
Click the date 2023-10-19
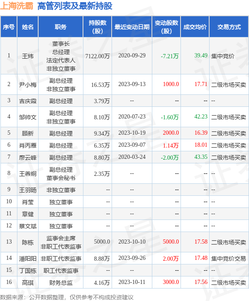click(x=132, y=133)
